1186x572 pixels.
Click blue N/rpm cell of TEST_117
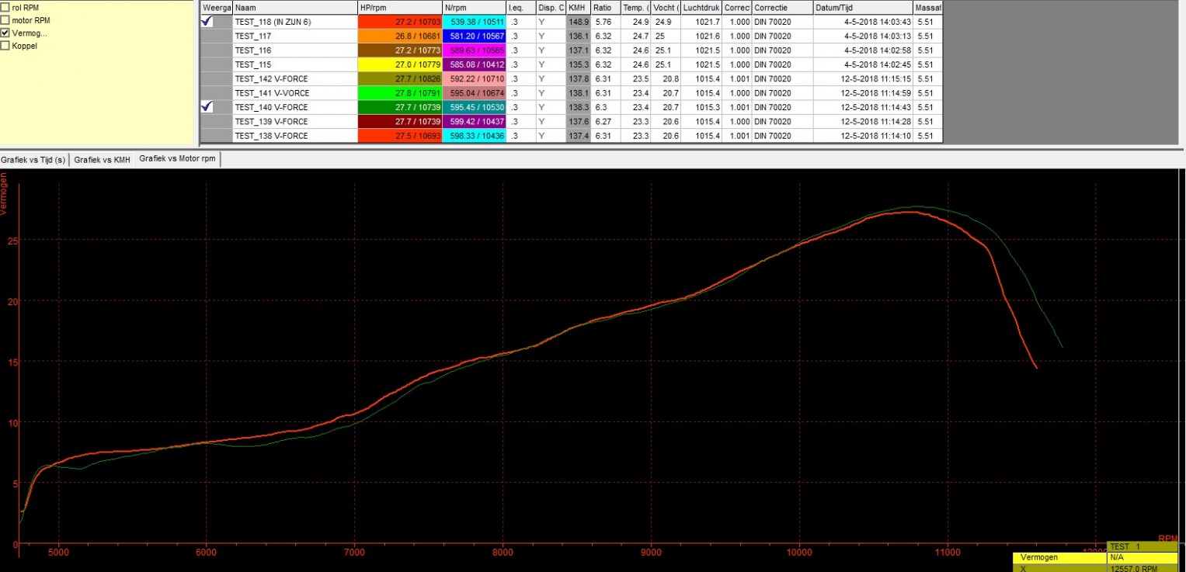click(474, 36)
